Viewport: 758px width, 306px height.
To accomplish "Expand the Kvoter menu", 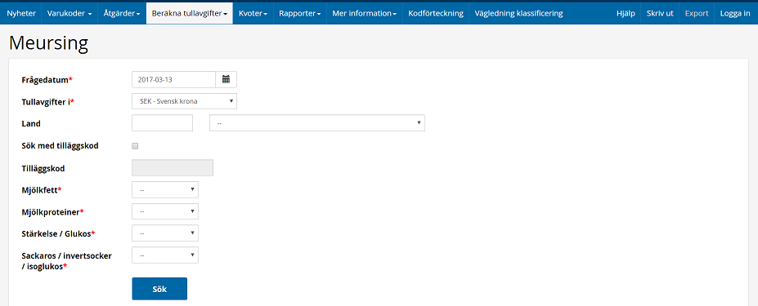I will [x=253, y=14].
